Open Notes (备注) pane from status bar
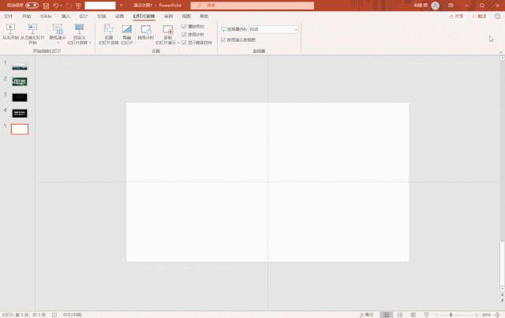Image resolution: width=505 pixels, height=318 pixels. [366, 315]
